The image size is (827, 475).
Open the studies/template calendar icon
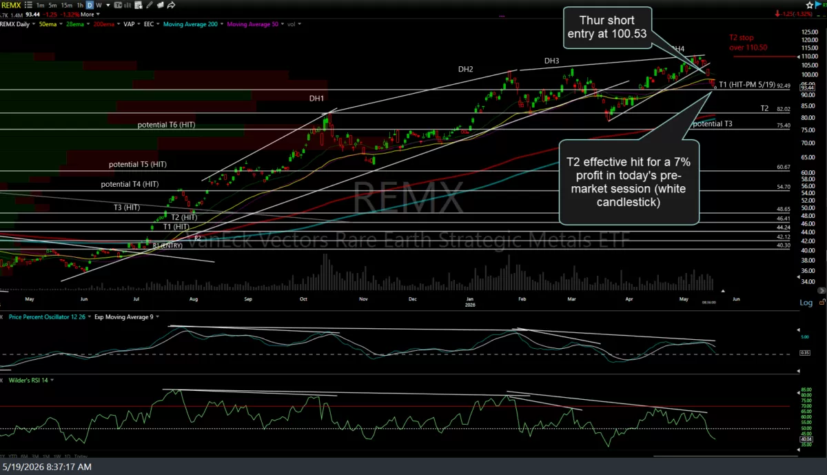click(x=139, y=5)
